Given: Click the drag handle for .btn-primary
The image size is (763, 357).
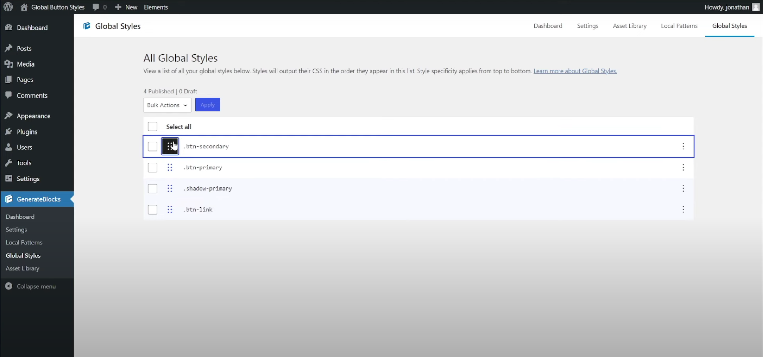Looking at the screenshot, I should [x=170, y=167].
